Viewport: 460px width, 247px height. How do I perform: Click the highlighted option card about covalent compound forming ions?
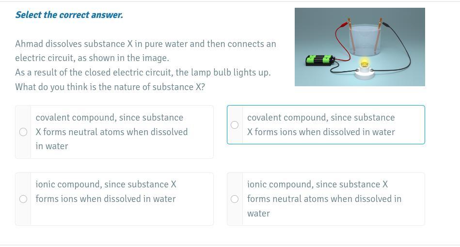tap(326, 124)
